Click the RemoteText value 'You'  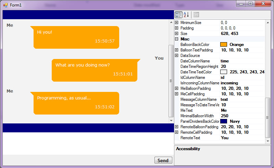225,138
